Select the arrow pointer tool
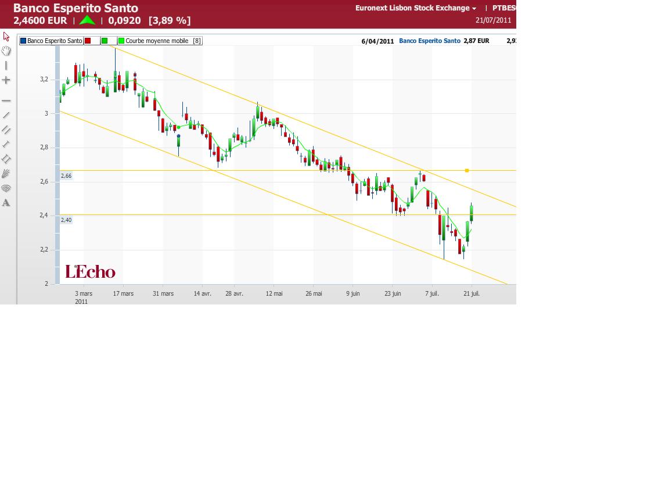Image resolution: width=669 pixels, height=502 pixels. (x=6, y=36)
